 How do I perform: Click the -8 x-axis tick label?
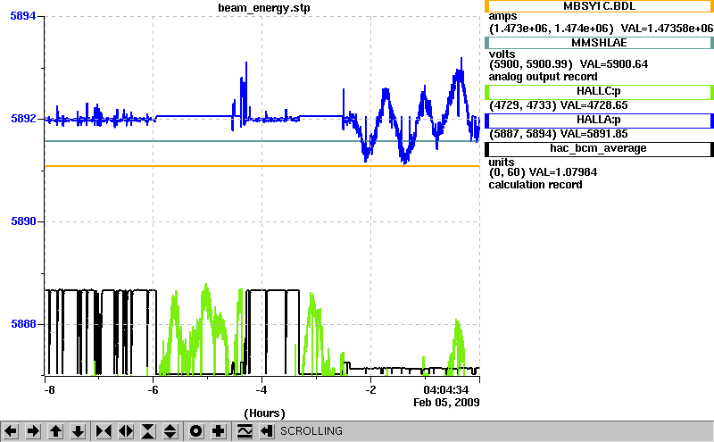49,390
